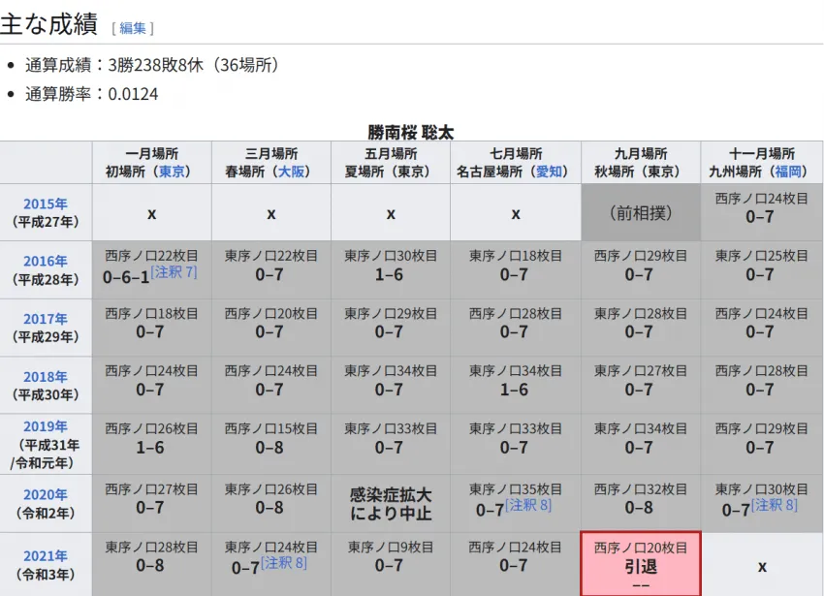
Task: Select the table caption 勝南桜 聡太
Action: 411,133
